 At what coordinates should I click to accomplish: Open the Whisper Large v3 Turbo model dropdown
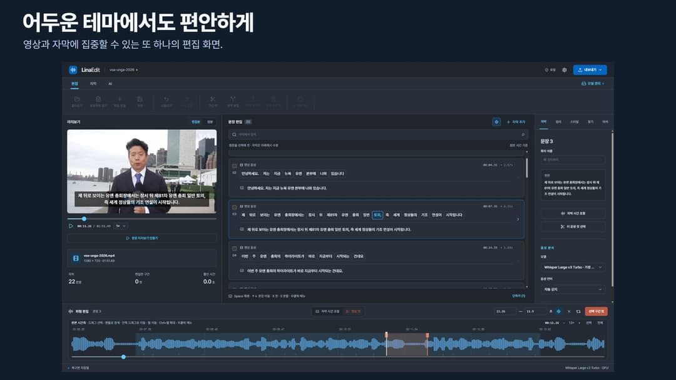coord(573,267)
